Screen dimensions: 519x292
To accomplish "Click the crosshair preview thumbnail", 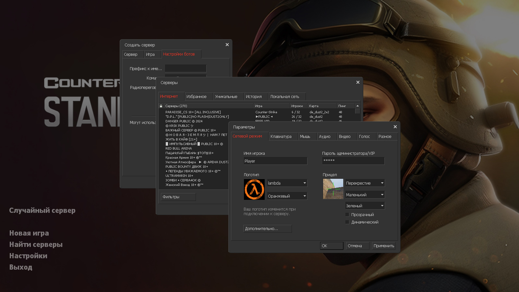I will point(333,189).
